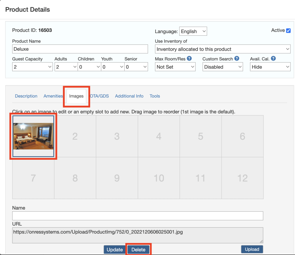Click the image Name text field
This screenshot has width=295, height=255.
(138, 216)
